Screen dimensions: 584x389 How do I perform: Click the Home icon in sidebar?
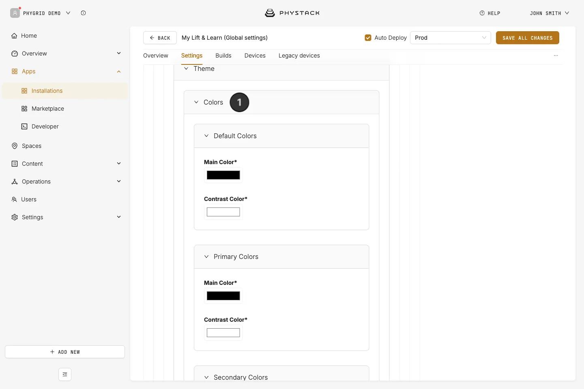(x=14, y=36)
